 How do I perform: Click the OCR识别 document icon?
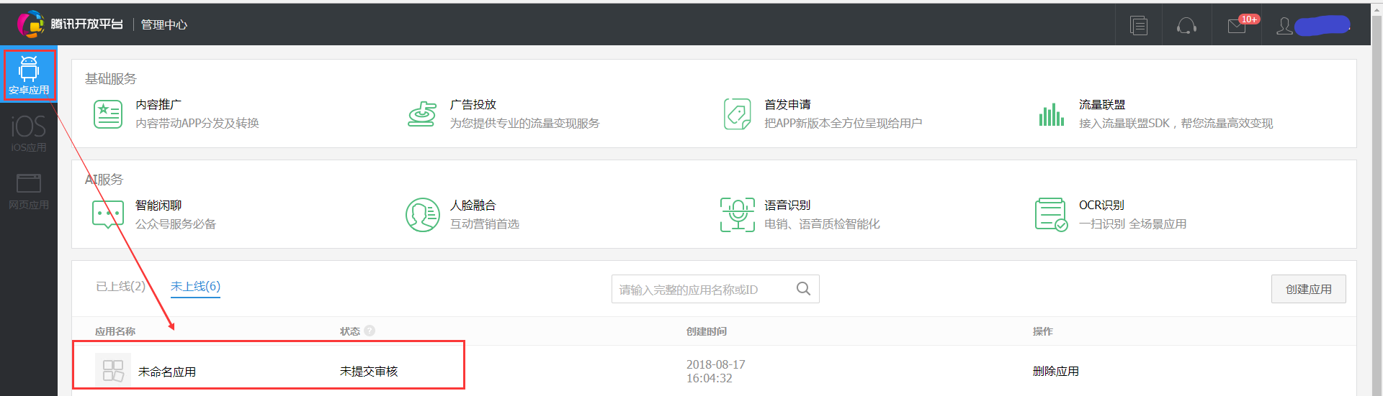1052,215
